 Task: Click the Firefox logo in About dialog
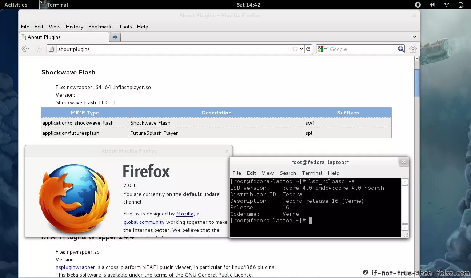74,198
